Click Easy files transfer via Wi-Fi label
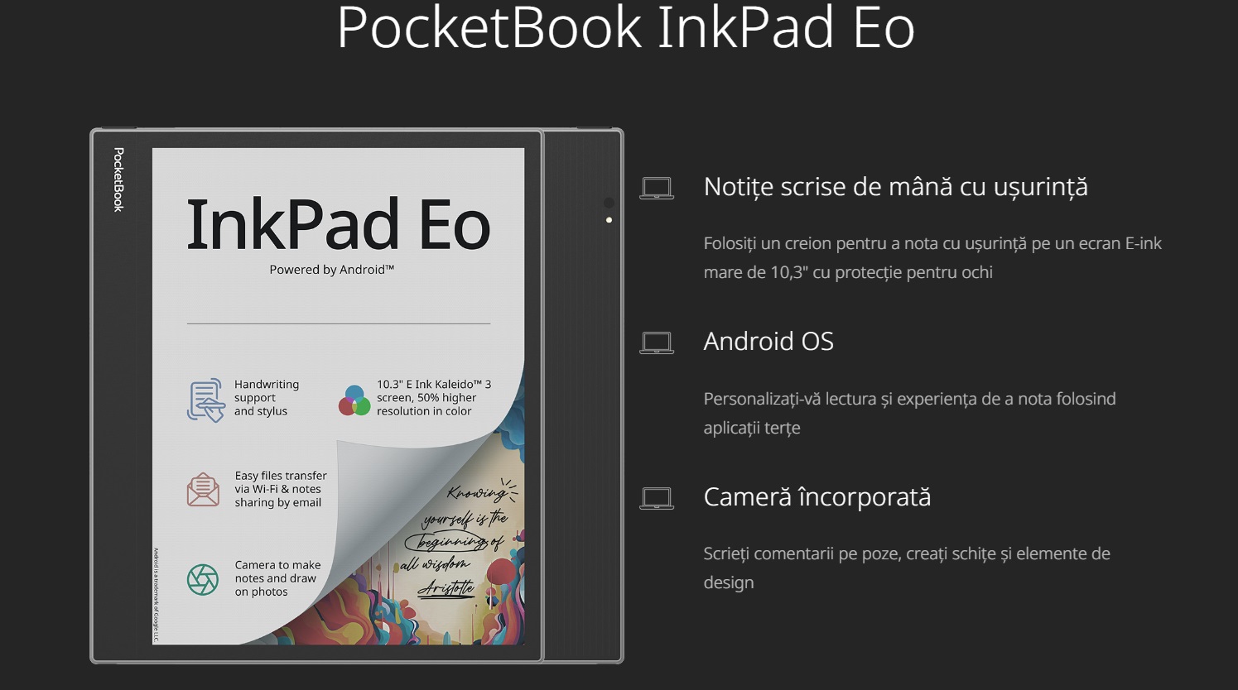 click(281, 489)
